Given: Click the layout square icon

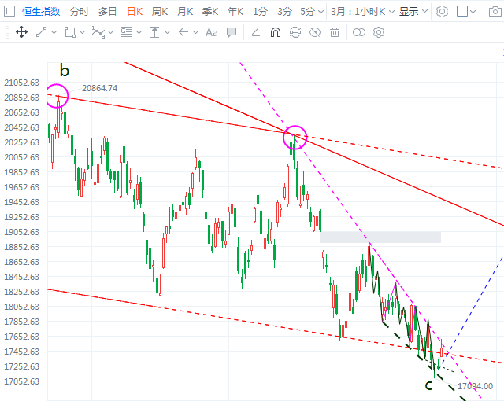Looking at the screenshot, I should point(462,11).
